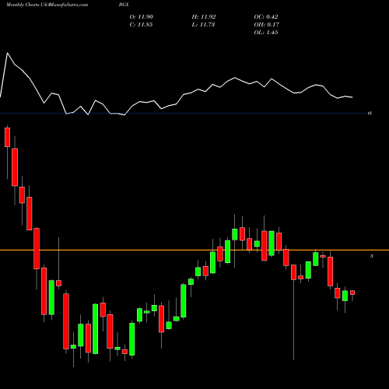Screen dimensions: 389x389
Task: Click the last red candlestick on the chart
Action: click(352, 293)
